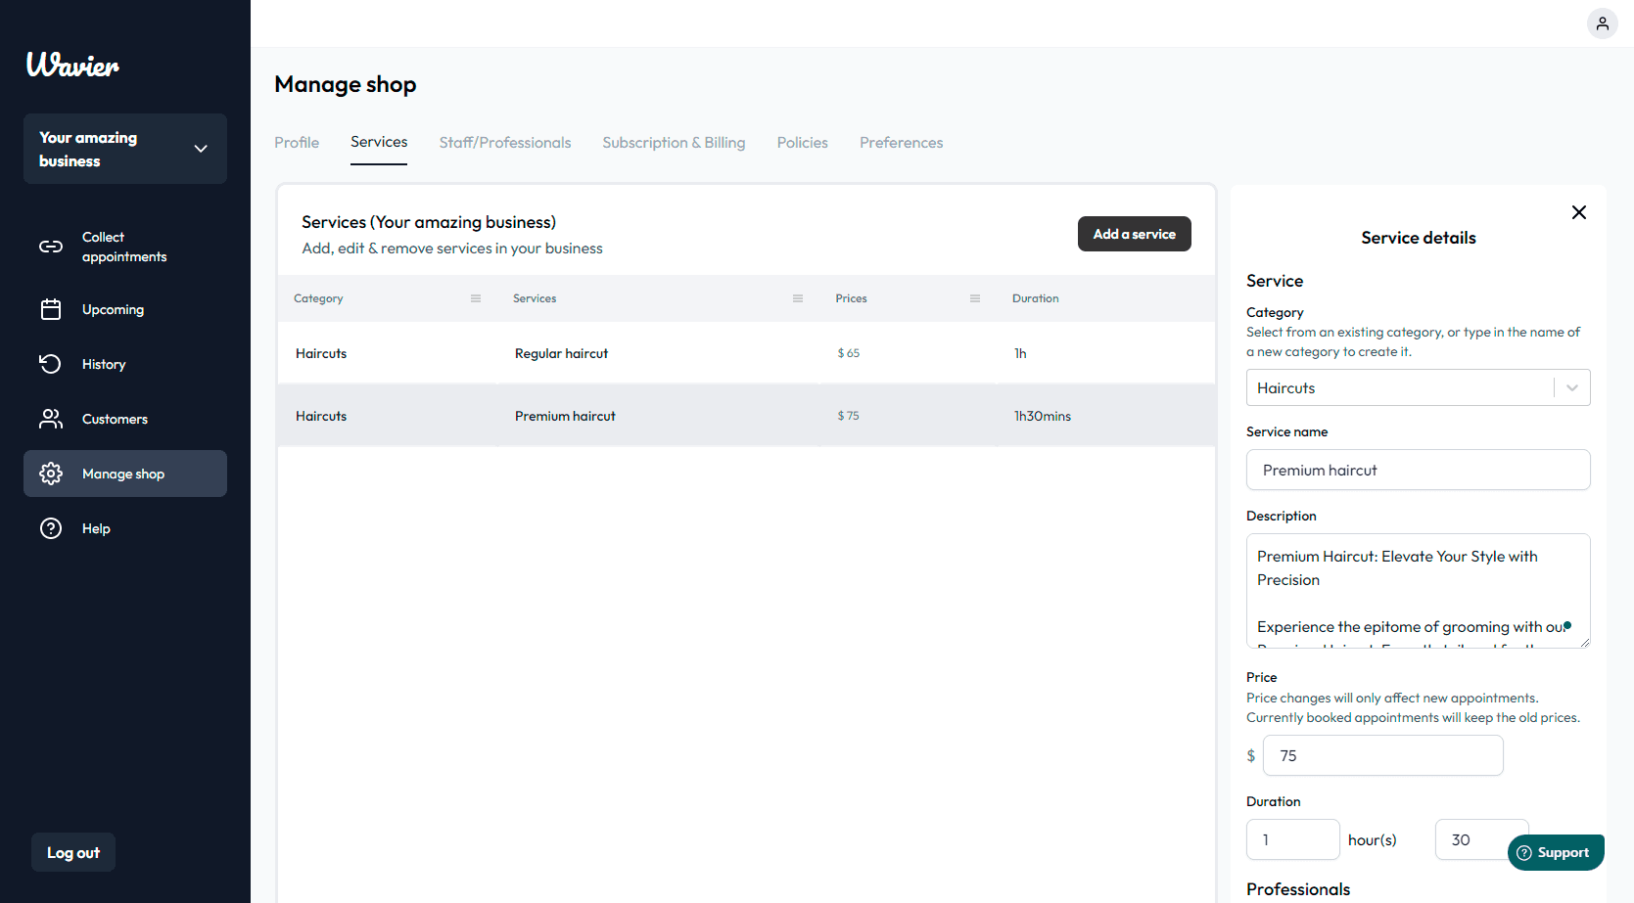The width and height of the screenshot is (1634, 903).
Task: Select the Premium haircut service row
Action: [746, 416]
